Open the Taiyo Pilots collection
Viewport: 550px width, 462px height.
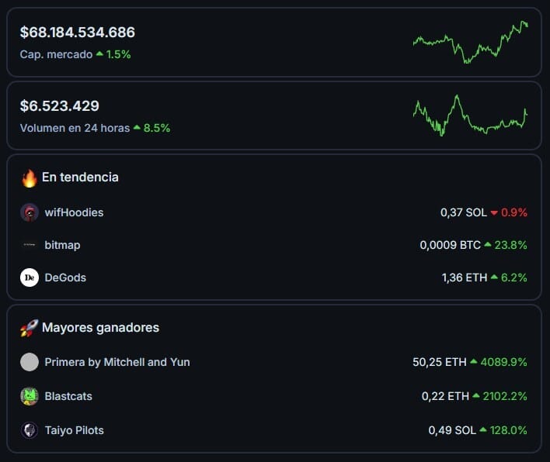pos(74,430)
